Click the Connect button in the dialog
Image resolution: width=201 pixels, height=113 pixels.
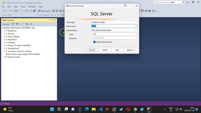[x=92, y=50]
